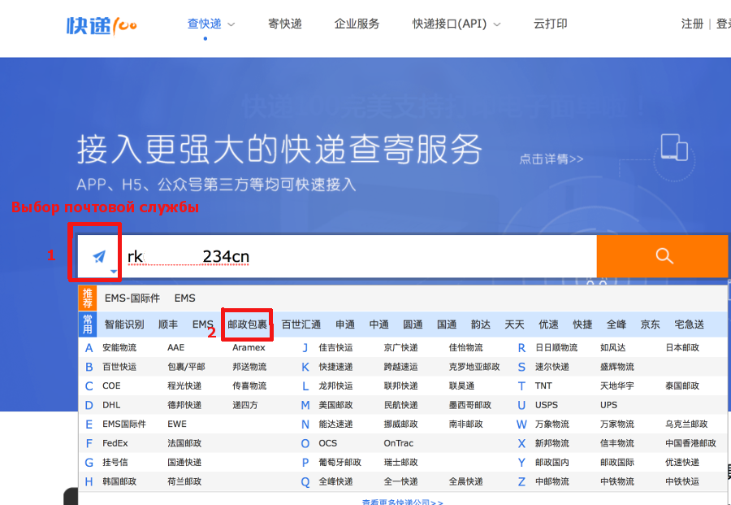
Task: Click the 注册 link
Action: (692, 24)
